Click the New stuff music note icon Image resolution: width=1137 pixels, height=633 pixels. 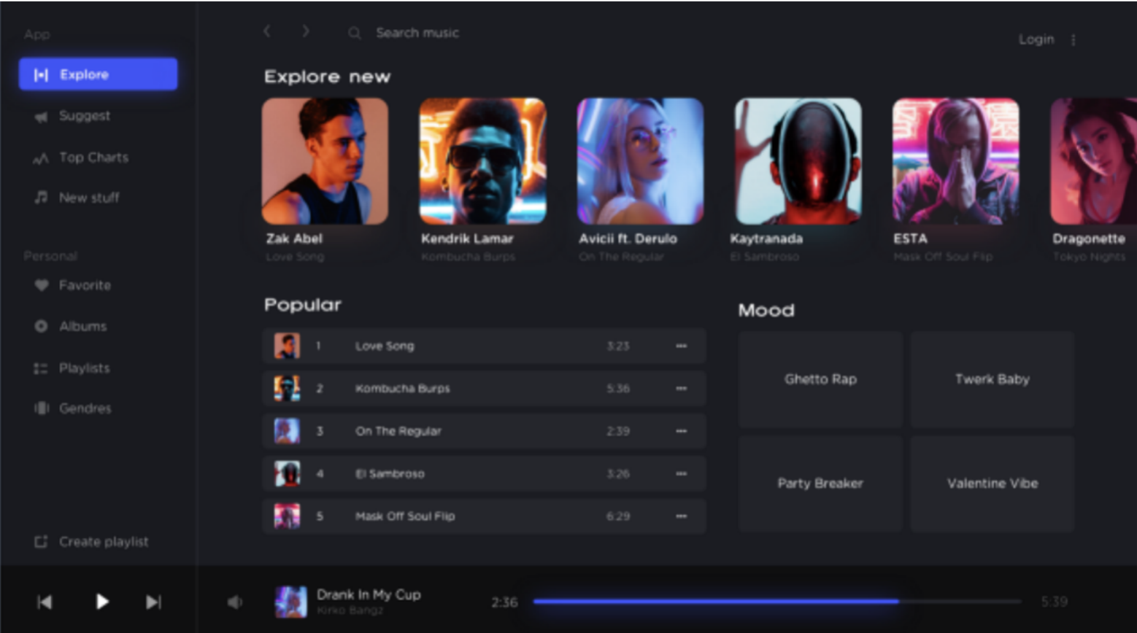pyautogui.click(x=41, y=197)
